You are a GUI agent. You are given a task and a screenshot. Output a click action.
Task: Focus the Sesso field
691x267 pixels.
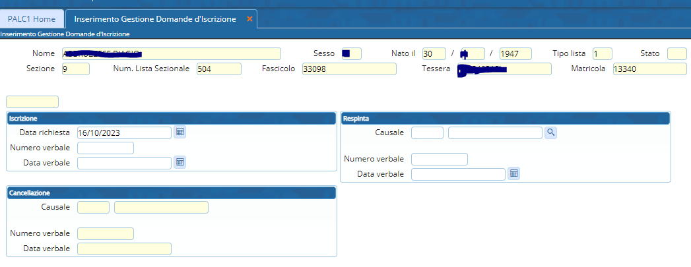coord(351,53)
